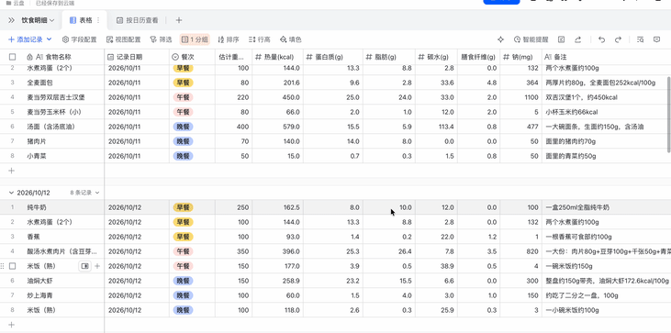Viewport: 671px width, 333px height.
Task: Click the 添加记录 button
Action: coord(26,39)
